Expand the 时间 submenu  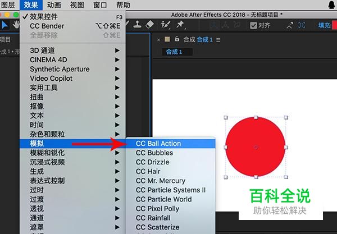(72, 125)
